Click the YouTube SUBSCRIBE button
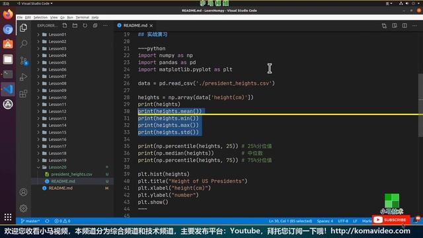This screenshot has width=423, height=238. [x=391, y=220]
